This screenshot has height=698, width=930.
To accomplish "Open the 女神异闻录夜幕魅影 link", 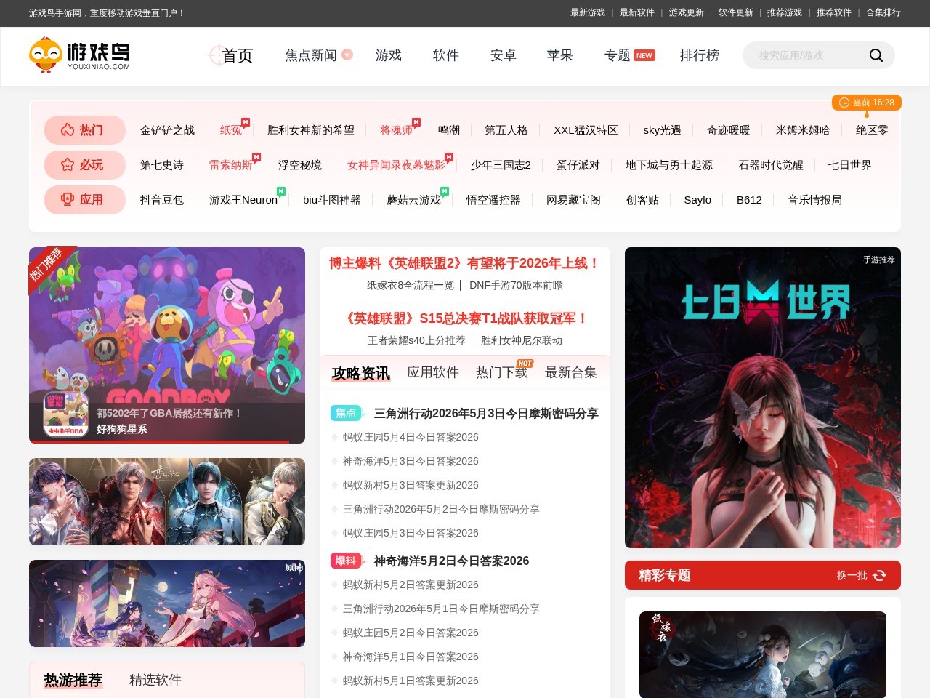I will [396, 165].
